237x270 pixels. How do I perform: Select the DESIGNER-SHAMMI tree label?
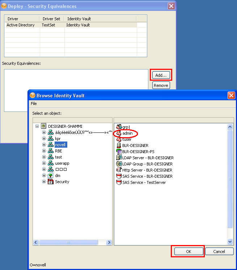point(65,126)
